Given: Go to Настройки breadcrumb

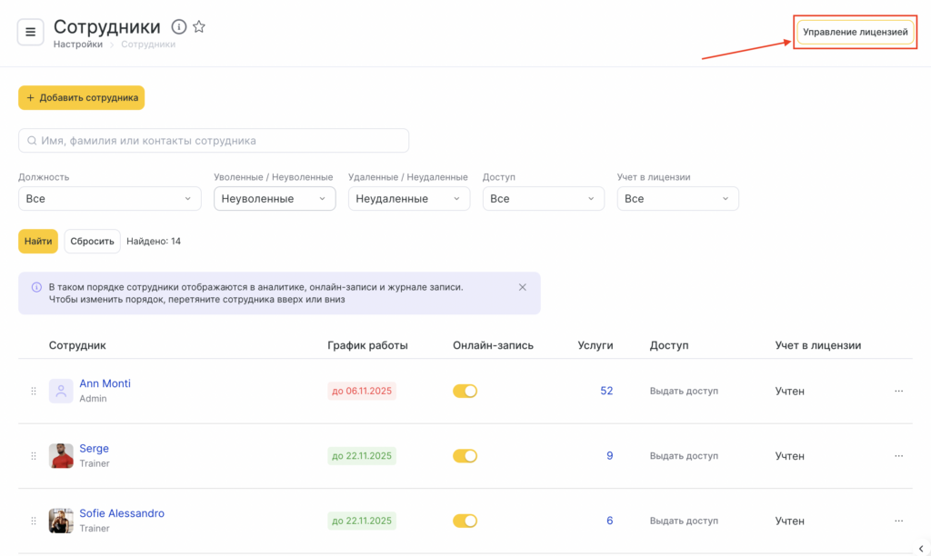Looking at the screenshot, I should 77,44.
